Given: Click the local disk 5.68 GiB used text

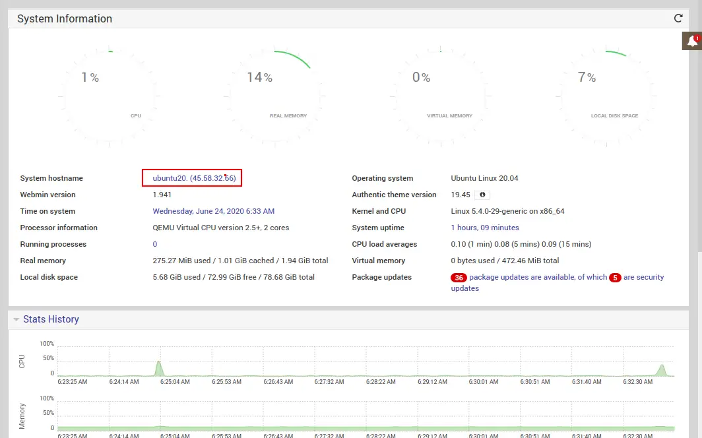Looking at the screenshot, I should (234, 278).
